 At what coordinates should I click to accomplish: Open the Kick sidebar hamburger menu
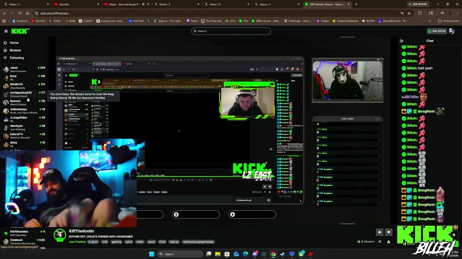click(x=6, y=31)
